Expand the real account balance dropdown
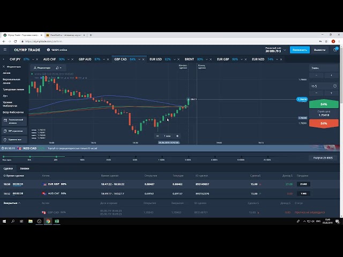This screenshot has height=257, width=343. pyautogui.click(x=286, y=50)
